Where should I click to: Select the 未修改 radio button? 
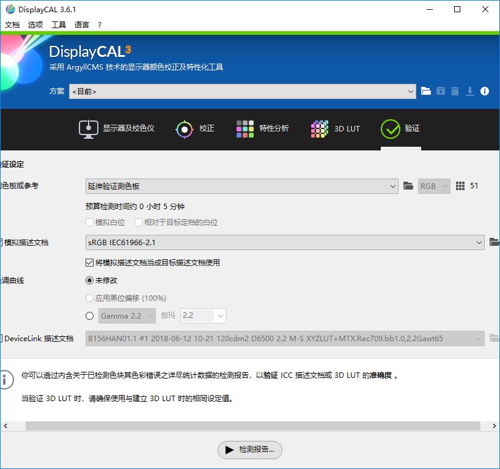[89, 281]
